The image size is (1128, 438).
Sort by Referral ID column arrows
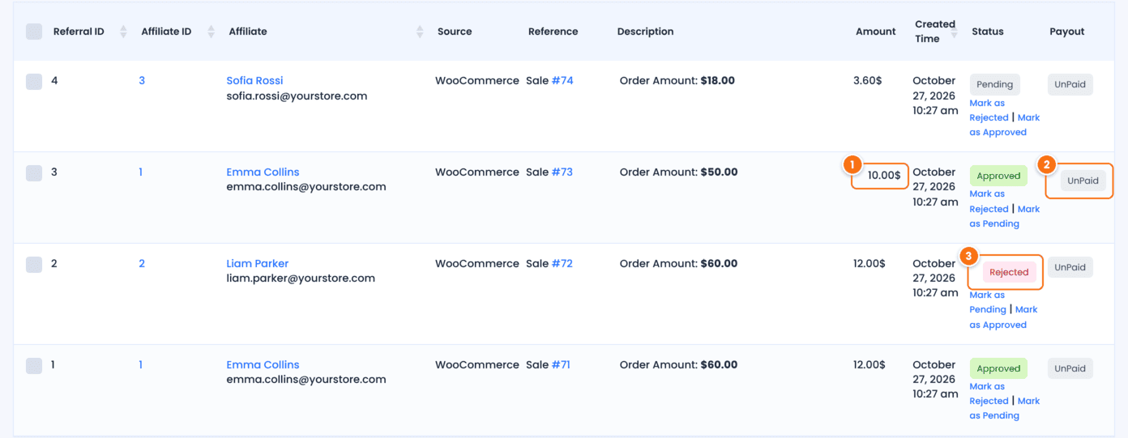click(x=123, y=32)
